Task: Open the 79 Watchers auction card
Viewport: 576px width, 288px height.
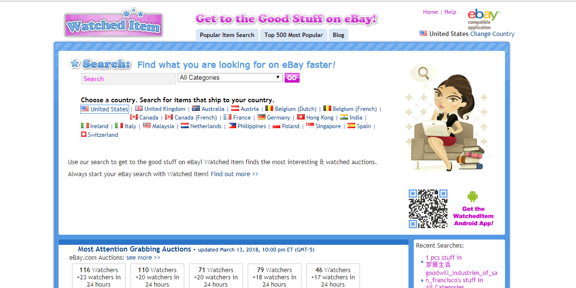Action: click(x=274, y=276)
